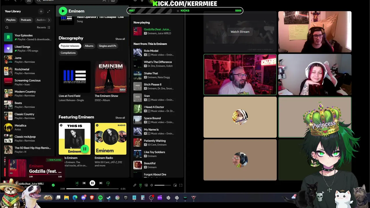Select Singles and EPs filter chip

[108, 46]
